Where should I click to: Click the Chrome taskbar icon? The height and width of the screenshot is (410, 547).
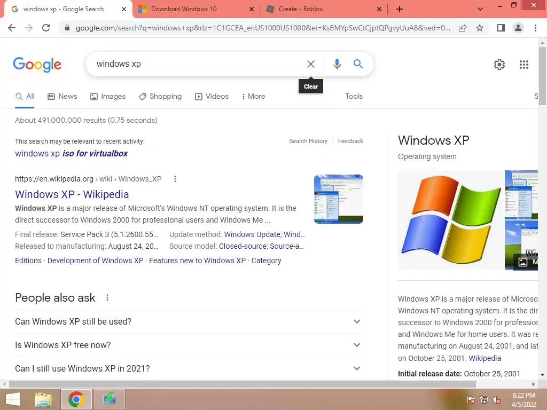coord(76,399)
